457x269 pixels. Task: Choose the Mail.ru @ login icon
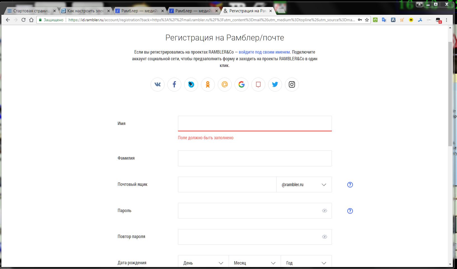[225, 85]
